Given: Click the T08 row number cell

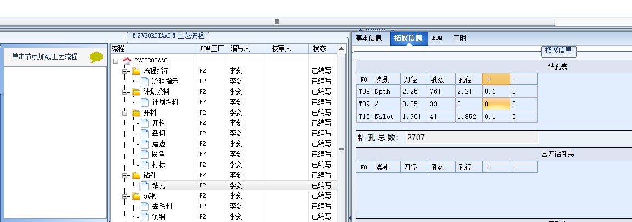Looking at the screenshot, I should click(365, 92).
